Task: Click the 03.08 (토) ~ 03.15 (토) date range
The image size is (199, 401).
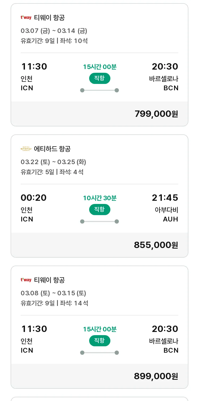Action: pyautogui.click(x=53, y=293)
